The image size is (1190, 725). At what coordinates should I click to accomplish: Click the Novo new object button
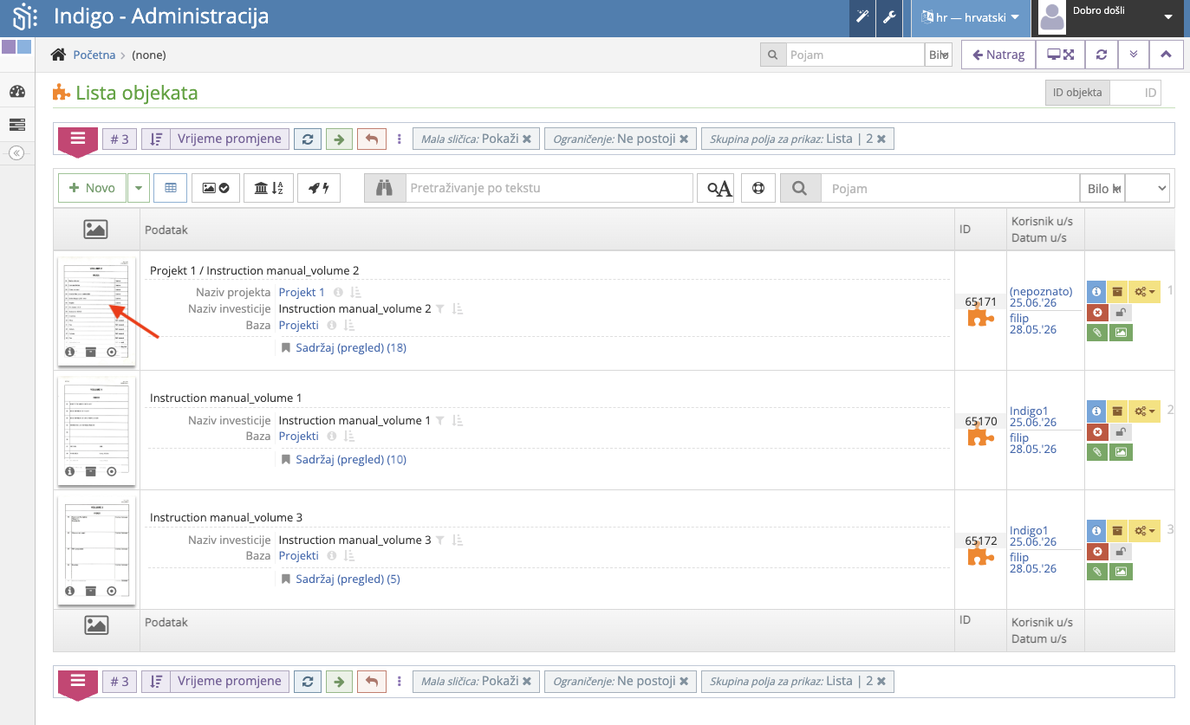pyautogui.click(x=92, y=188)
